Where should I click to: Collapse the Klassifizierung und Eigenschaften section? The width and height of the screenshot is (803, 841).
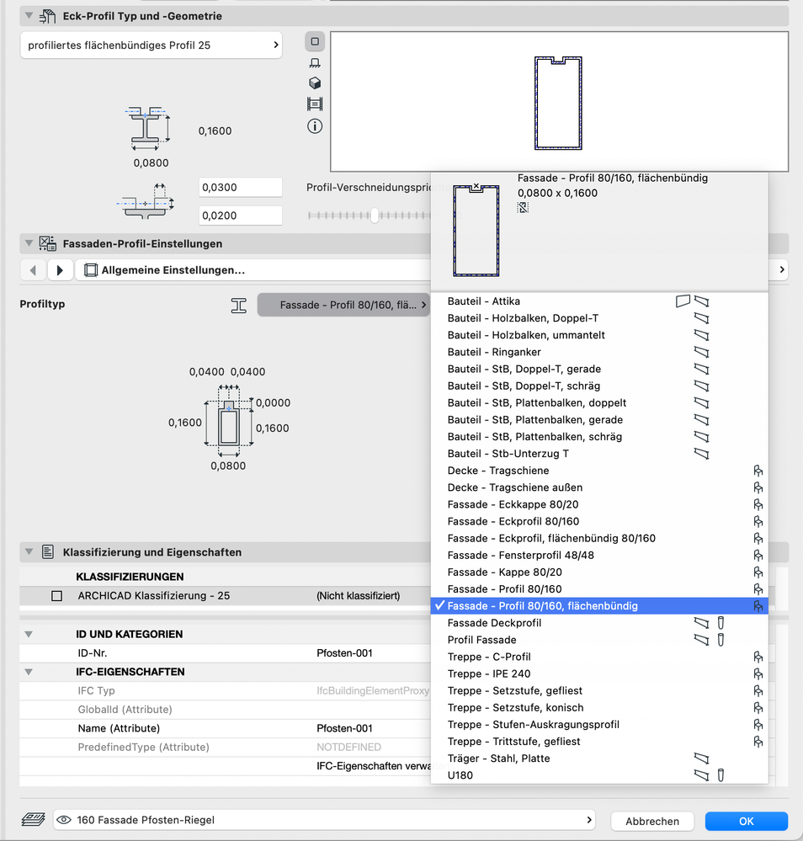[29, 551]
